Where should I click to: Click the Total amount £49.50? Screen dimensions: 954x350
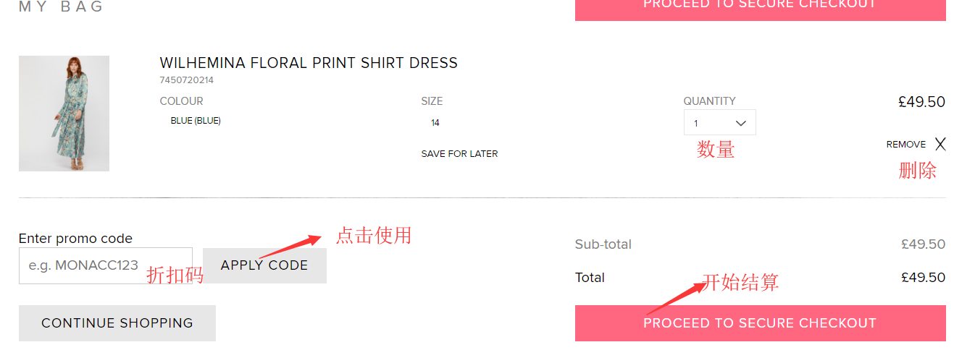tap(923, 278)
